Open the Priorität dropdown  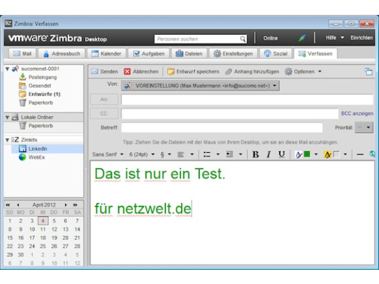[364, 128]
